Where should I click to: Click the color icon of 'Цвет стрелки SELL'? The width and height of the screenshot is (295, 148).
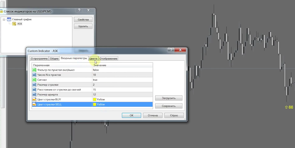pyautogui.click(x=34, y=105)
